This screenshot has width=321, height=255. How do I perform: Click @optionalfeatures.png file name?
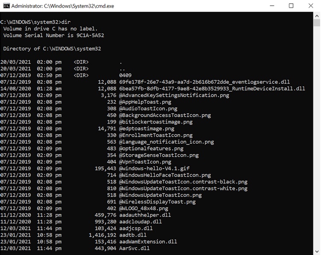point(151,149)
